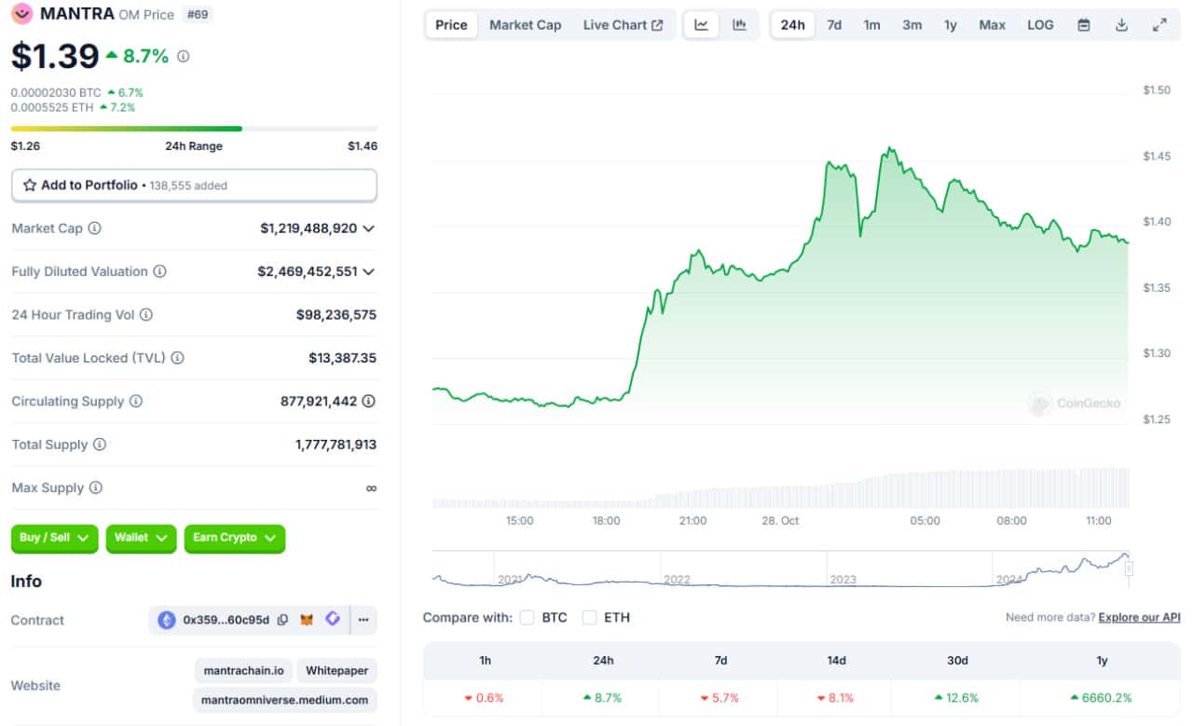Click the $98,236,575 trading volume value
The height and width of the screenshot is (726, 1193).
[336, 315]
